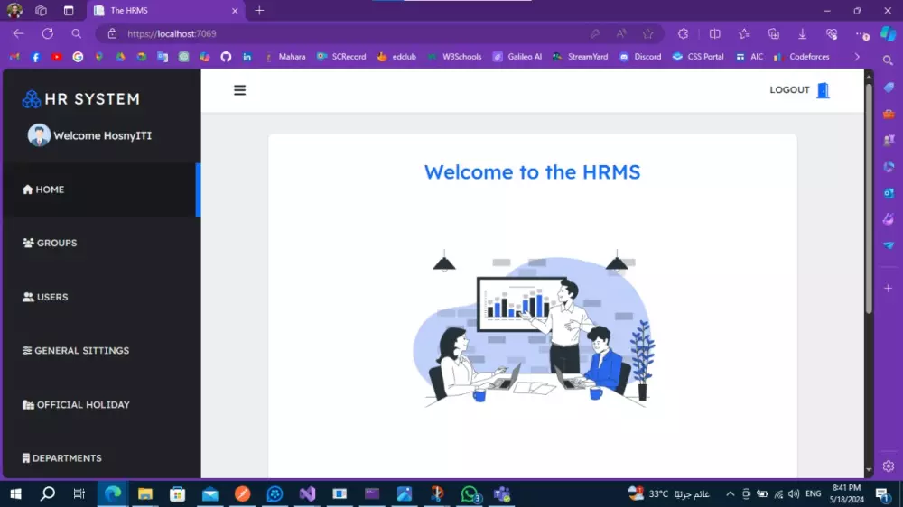Open browser Collections
This screenshot has width=903, height=507.
tap(774, 34)
